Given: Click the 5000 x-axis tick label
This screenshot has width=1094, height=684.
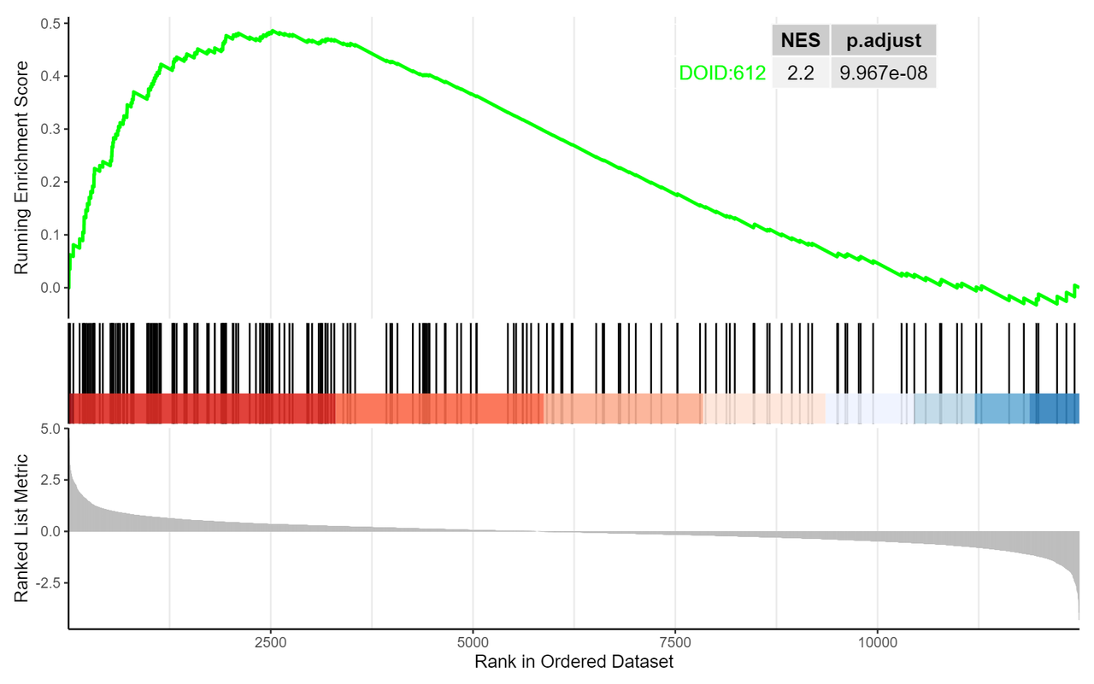Looking at the screenshot, I should (x=473, y=642).
